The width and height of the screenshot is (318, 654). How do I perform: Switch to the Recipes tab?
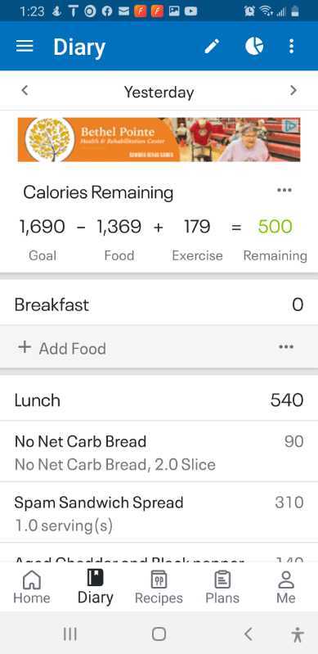[x=159, y=587]
